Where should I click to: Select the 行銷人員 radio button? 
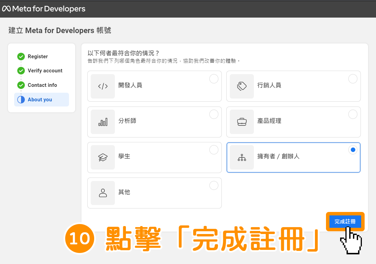[x=353, y=79]
